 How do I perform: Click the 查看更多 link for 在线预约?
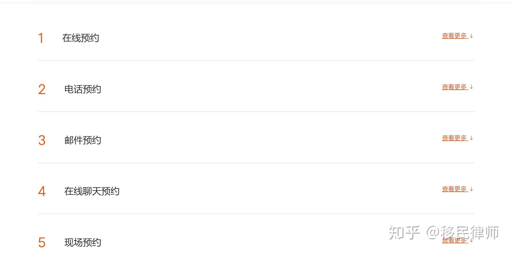point(455,36)
